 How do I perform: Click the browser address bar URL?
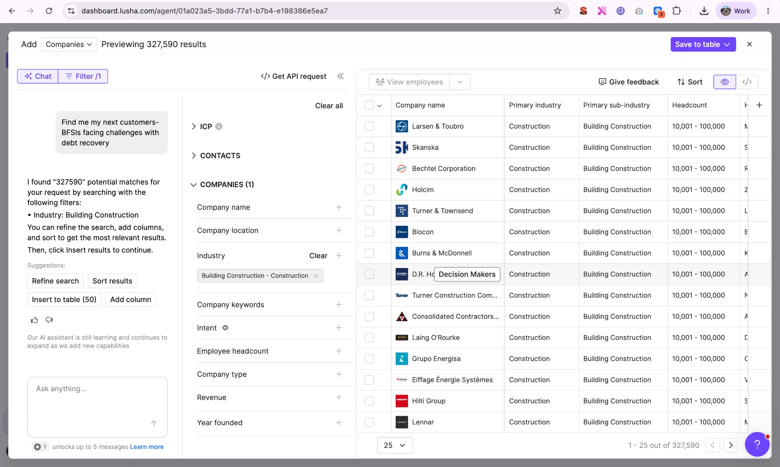pos(205,11)
